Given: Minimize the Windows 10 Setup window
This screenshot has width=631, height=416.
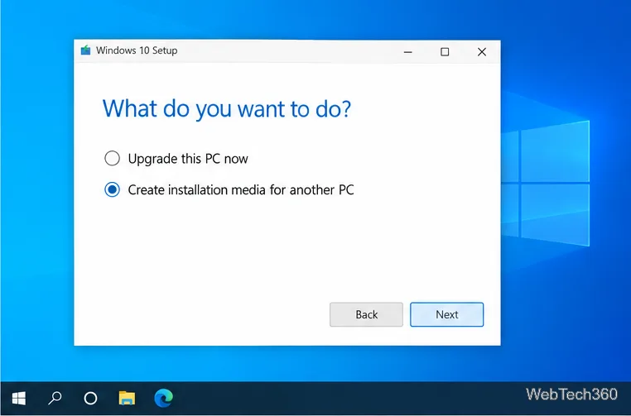Looking at the screenshot, I should [x=408, y=51].
